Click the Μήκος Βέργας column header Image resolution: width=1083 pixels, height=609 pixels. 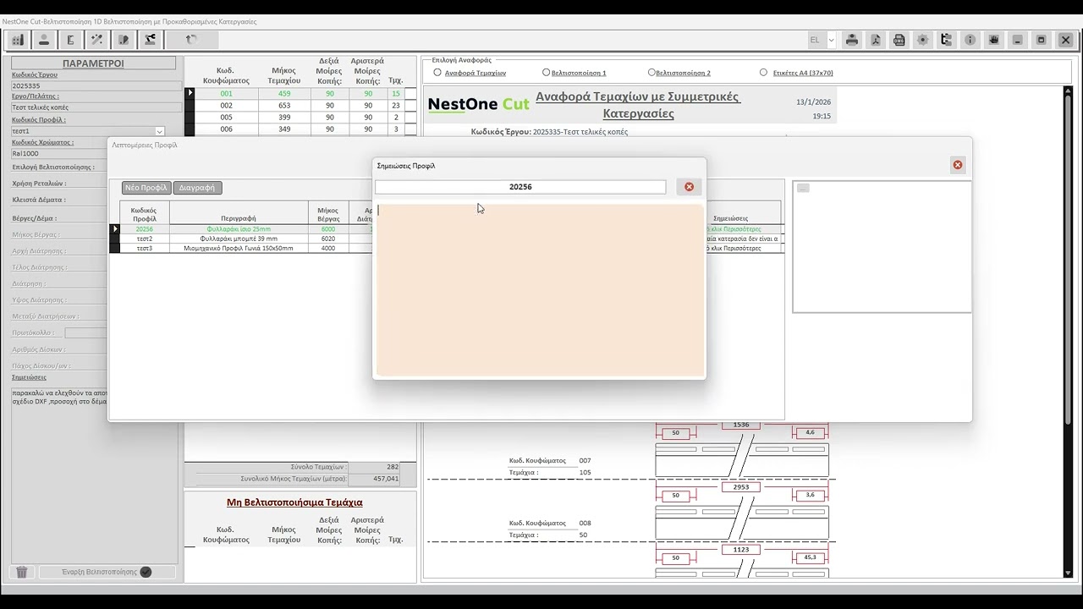click(x=328, y=214)
